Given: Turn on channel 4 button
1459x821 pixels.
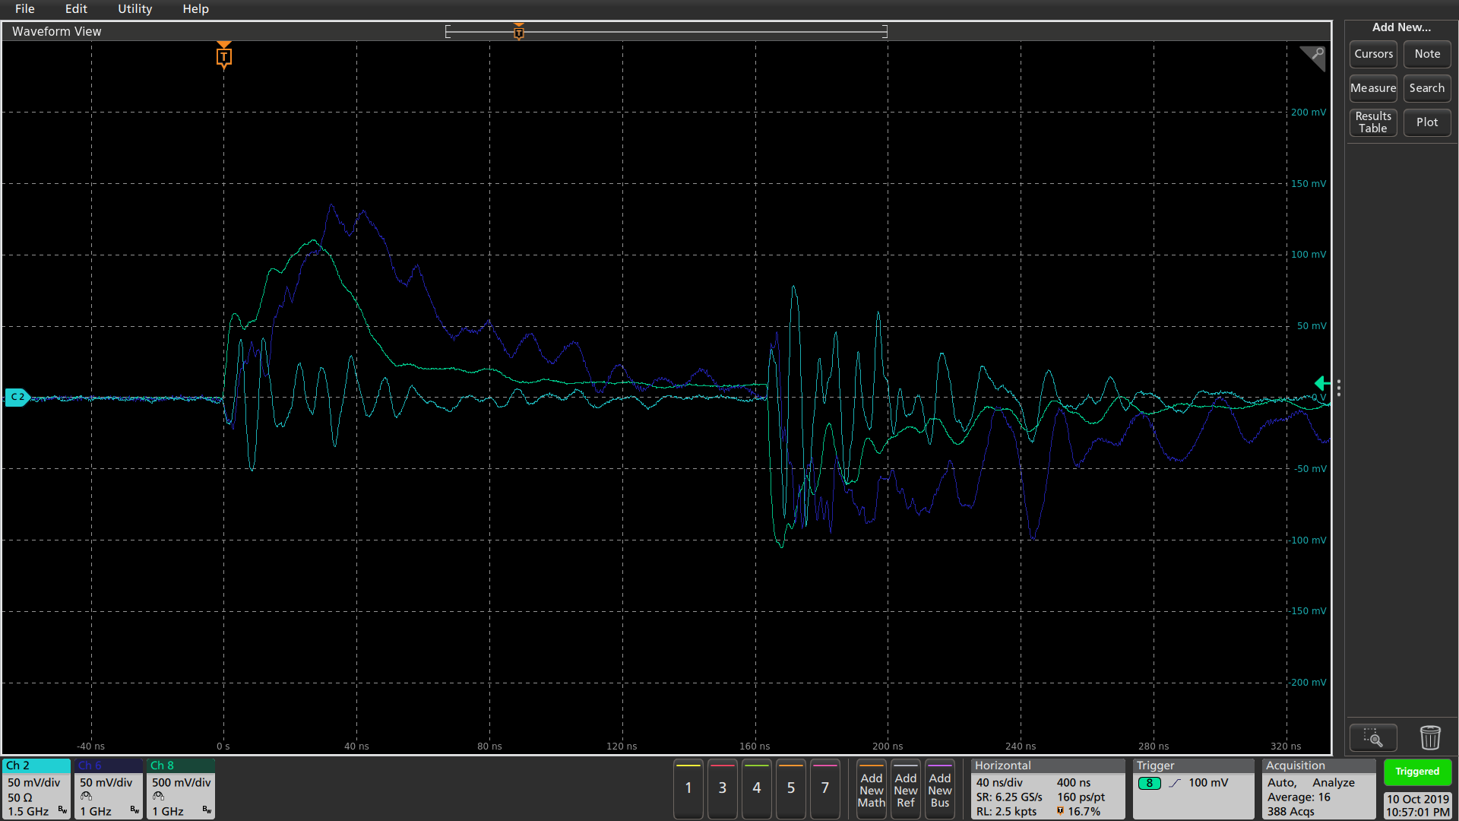Looking at the screenshot, I should tap(756, 788).
